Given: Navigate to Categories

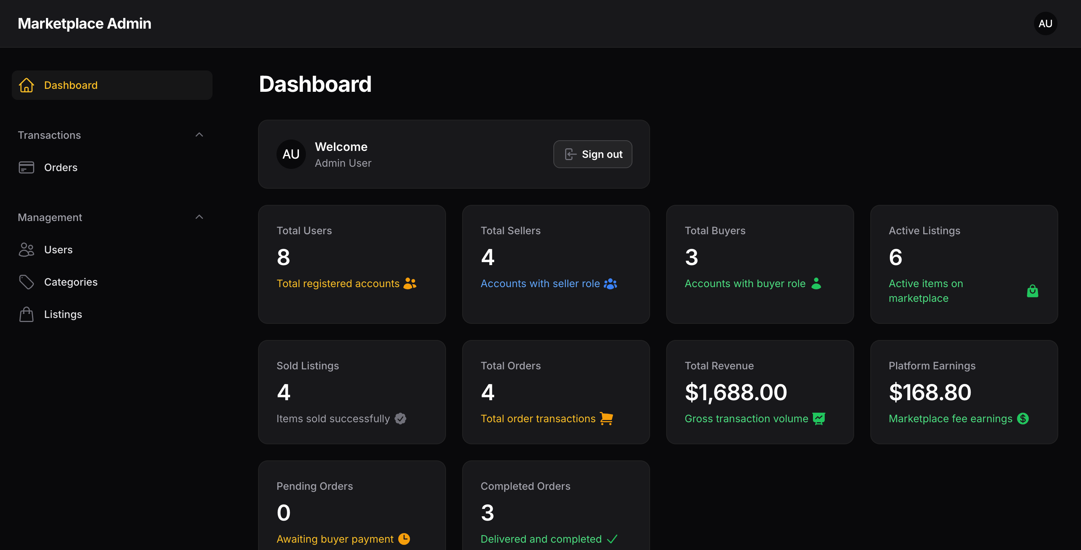Looking at the screenshot, I should point(112,282).
